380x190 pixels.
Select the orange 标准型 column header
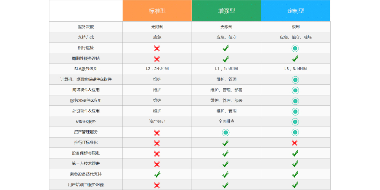point(157,11)
